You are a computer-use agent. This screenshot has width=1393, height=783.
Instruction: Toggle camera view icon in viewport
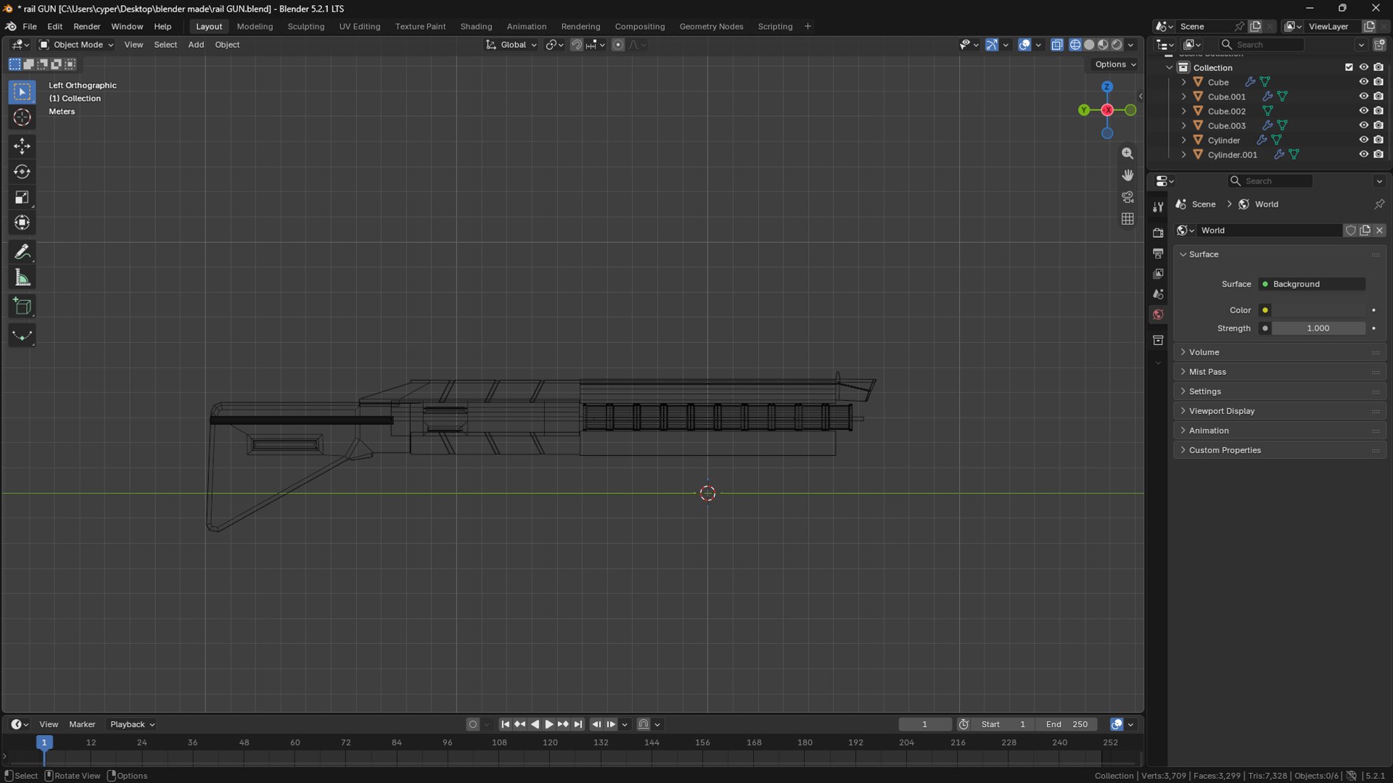(x=1127, y=197)
